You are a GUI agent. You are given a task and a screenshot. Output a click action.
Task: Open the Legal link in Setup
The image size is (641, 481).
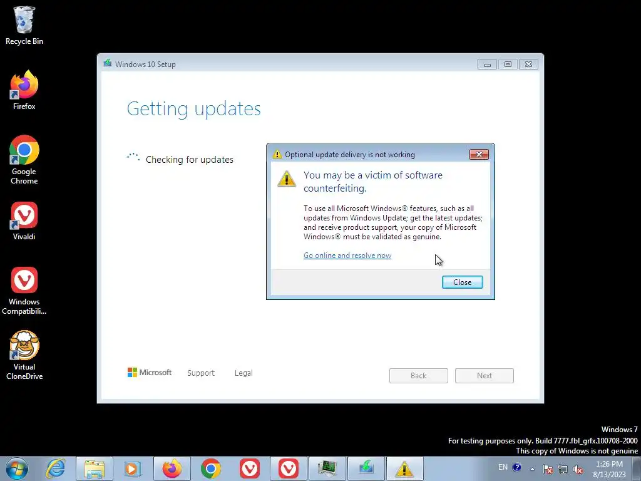244,373
